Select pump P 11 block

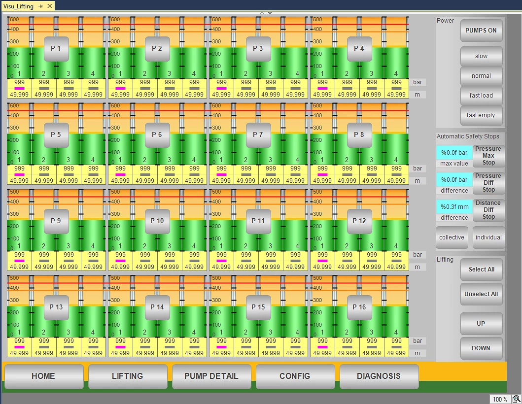pyautogui.click(x=258, y=221)
